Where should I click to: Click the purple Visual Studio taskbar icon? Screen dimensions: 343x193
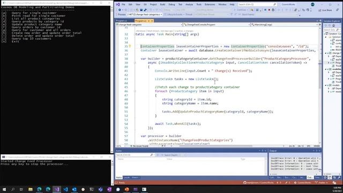pyautogui.click(x=57, y=189)
